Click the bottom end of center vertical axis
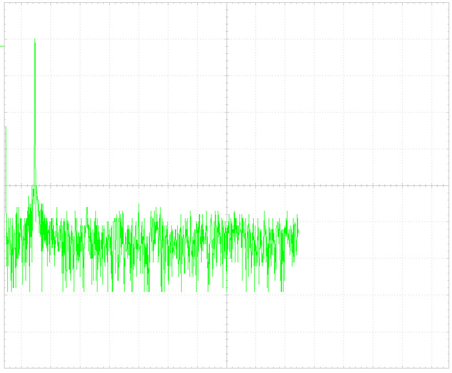Screen dimensions: 452x373 click(227, 368)
